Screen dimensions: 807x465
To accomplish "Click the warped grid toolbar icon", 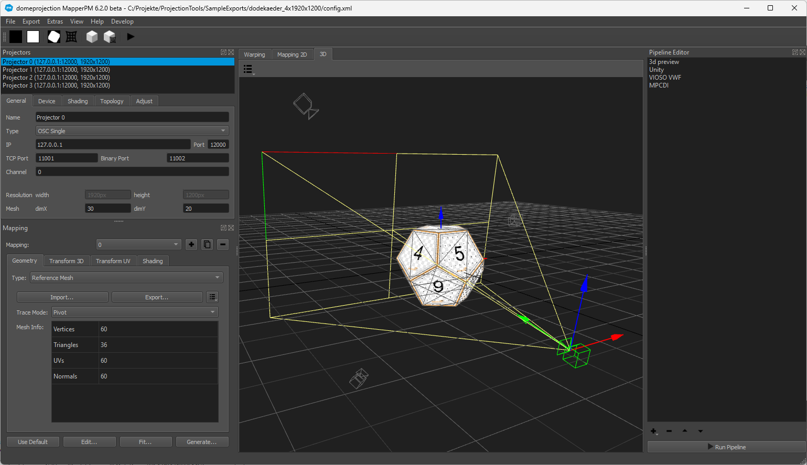I will (x=71, y=37).
